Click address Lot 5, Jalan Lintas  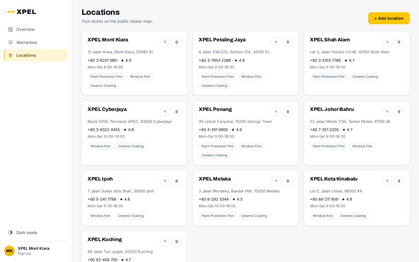(x=336, y=191)
